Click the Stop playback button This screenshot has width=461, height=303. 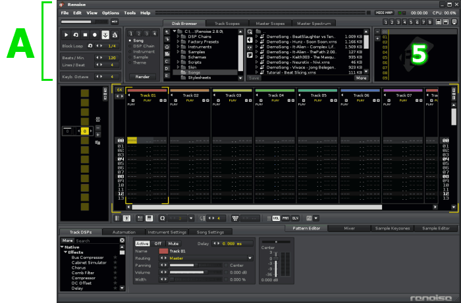point(85,35)
